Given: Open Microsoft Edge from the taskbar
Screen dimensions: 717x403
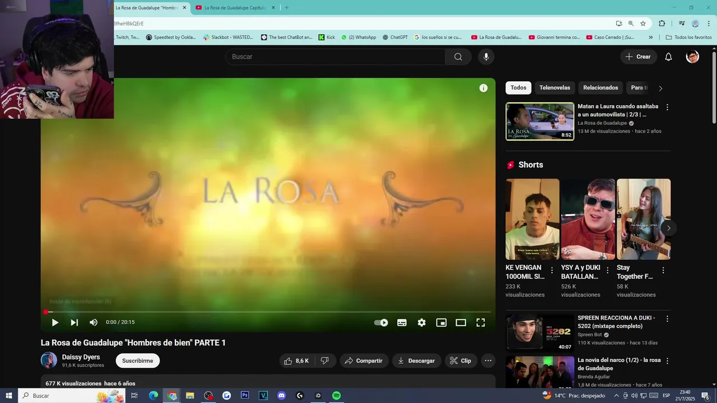Looking at the screenshot, I should [153, 396].
